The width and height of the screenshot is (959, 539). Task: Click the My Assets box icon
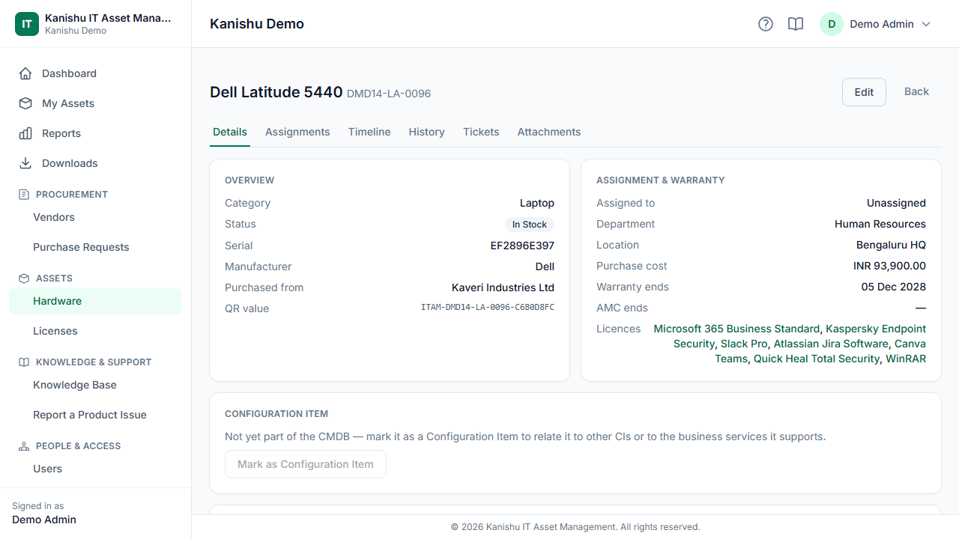25,103
